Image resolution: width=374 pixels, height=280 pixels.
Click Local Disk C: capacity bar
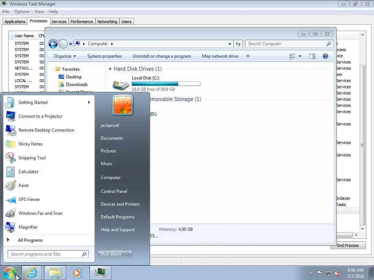coord(166,83)
